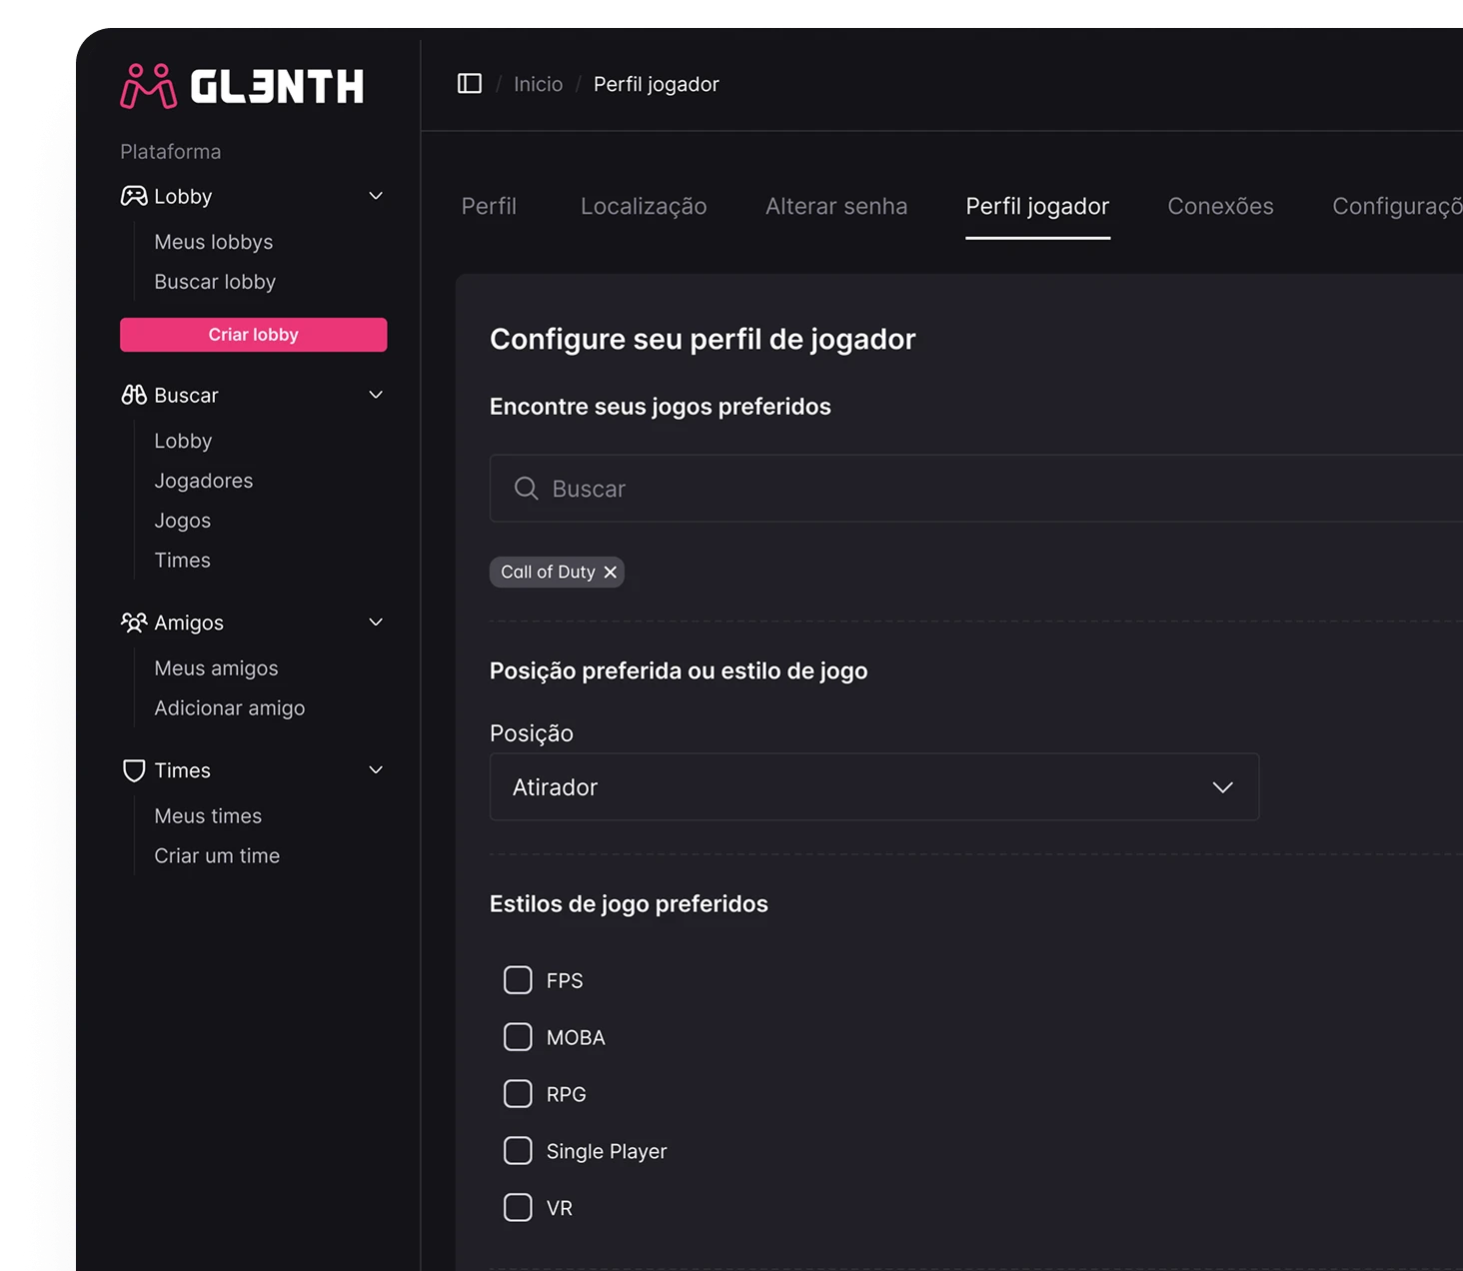Open Buscar lobby in sidebar
This screenshot has width=1463, height=1271.
[x=215, y=282]
